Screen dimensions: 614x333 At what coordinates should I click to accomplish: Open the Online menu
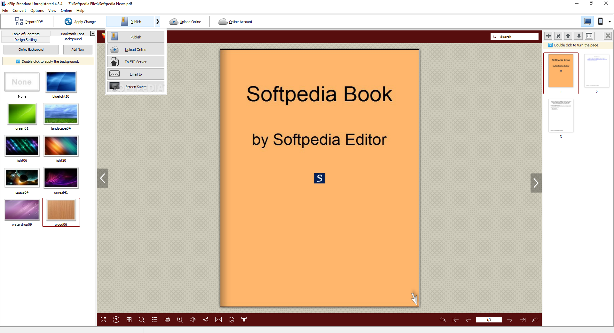point(66,11)
